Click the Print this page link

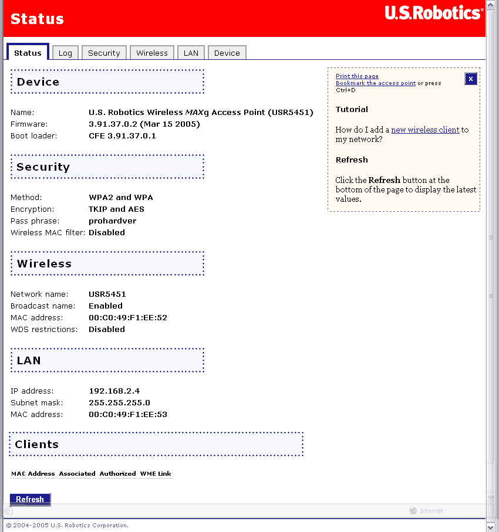coord(357,76)
